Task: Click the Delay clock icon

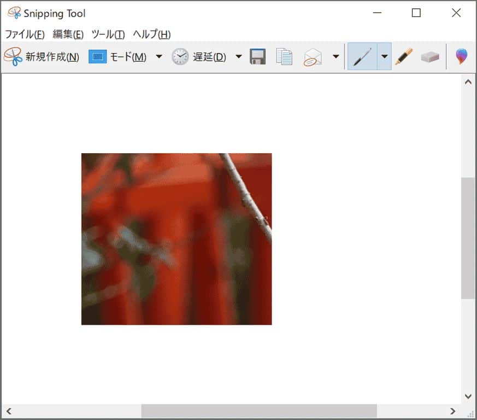Action: [x=180, y=57]
